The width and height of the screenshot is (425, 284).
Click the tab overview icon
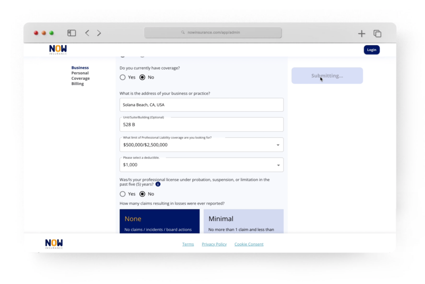[377, 33]
